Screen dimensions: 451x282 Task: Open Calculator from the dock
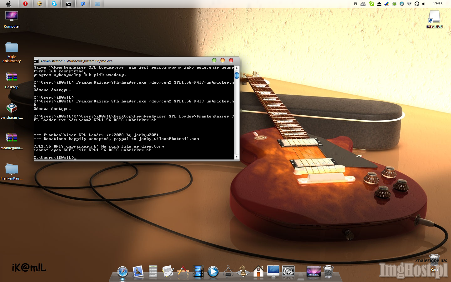[153, 271]
